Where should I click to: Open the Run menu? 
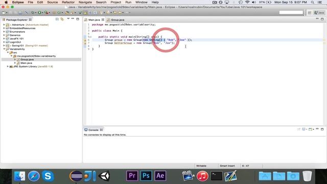(128, 2)
